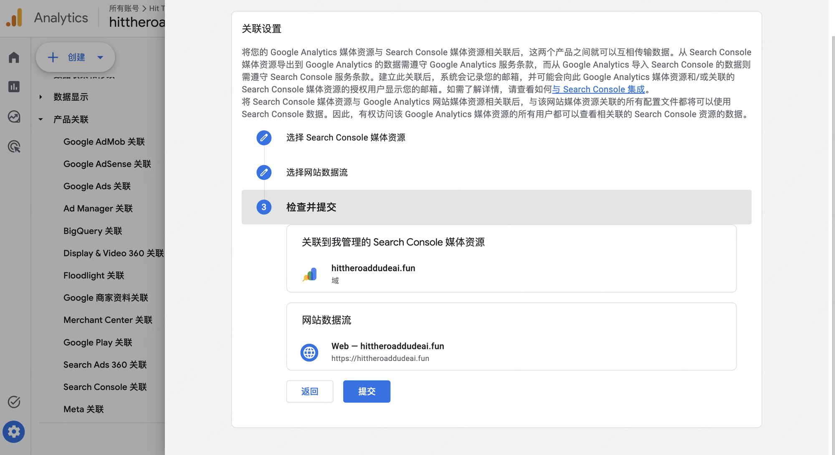Click the hittheroa property name in header

coord(137,22)
